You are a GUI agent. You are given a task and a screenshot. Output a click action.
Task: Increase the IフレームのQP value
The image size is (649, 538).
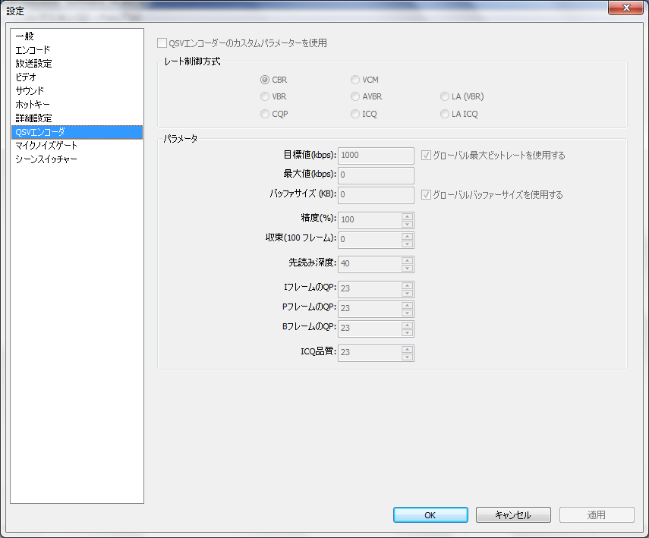coord(408,285)
